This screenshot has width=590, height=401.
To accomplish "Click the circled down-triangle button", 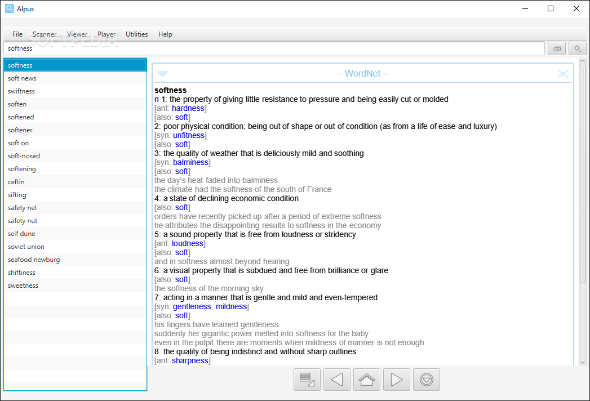I will pos(427,380).
